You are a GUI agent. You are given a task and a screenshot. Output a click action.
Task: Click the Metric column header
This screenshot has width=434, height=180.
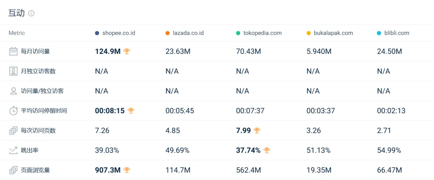coord(17,33)
